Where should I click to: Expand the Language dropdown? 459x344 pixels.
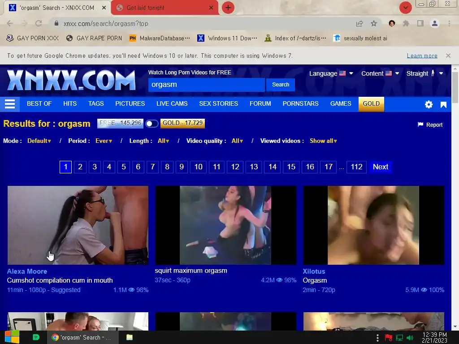click(x=331, y=73)
